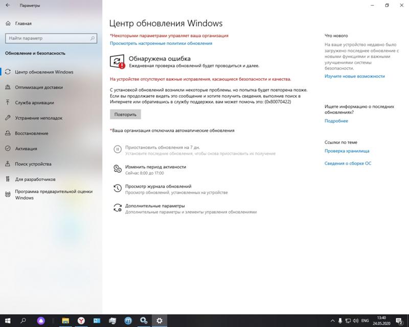Click the Insider program cat face icon

click(8, 194)
